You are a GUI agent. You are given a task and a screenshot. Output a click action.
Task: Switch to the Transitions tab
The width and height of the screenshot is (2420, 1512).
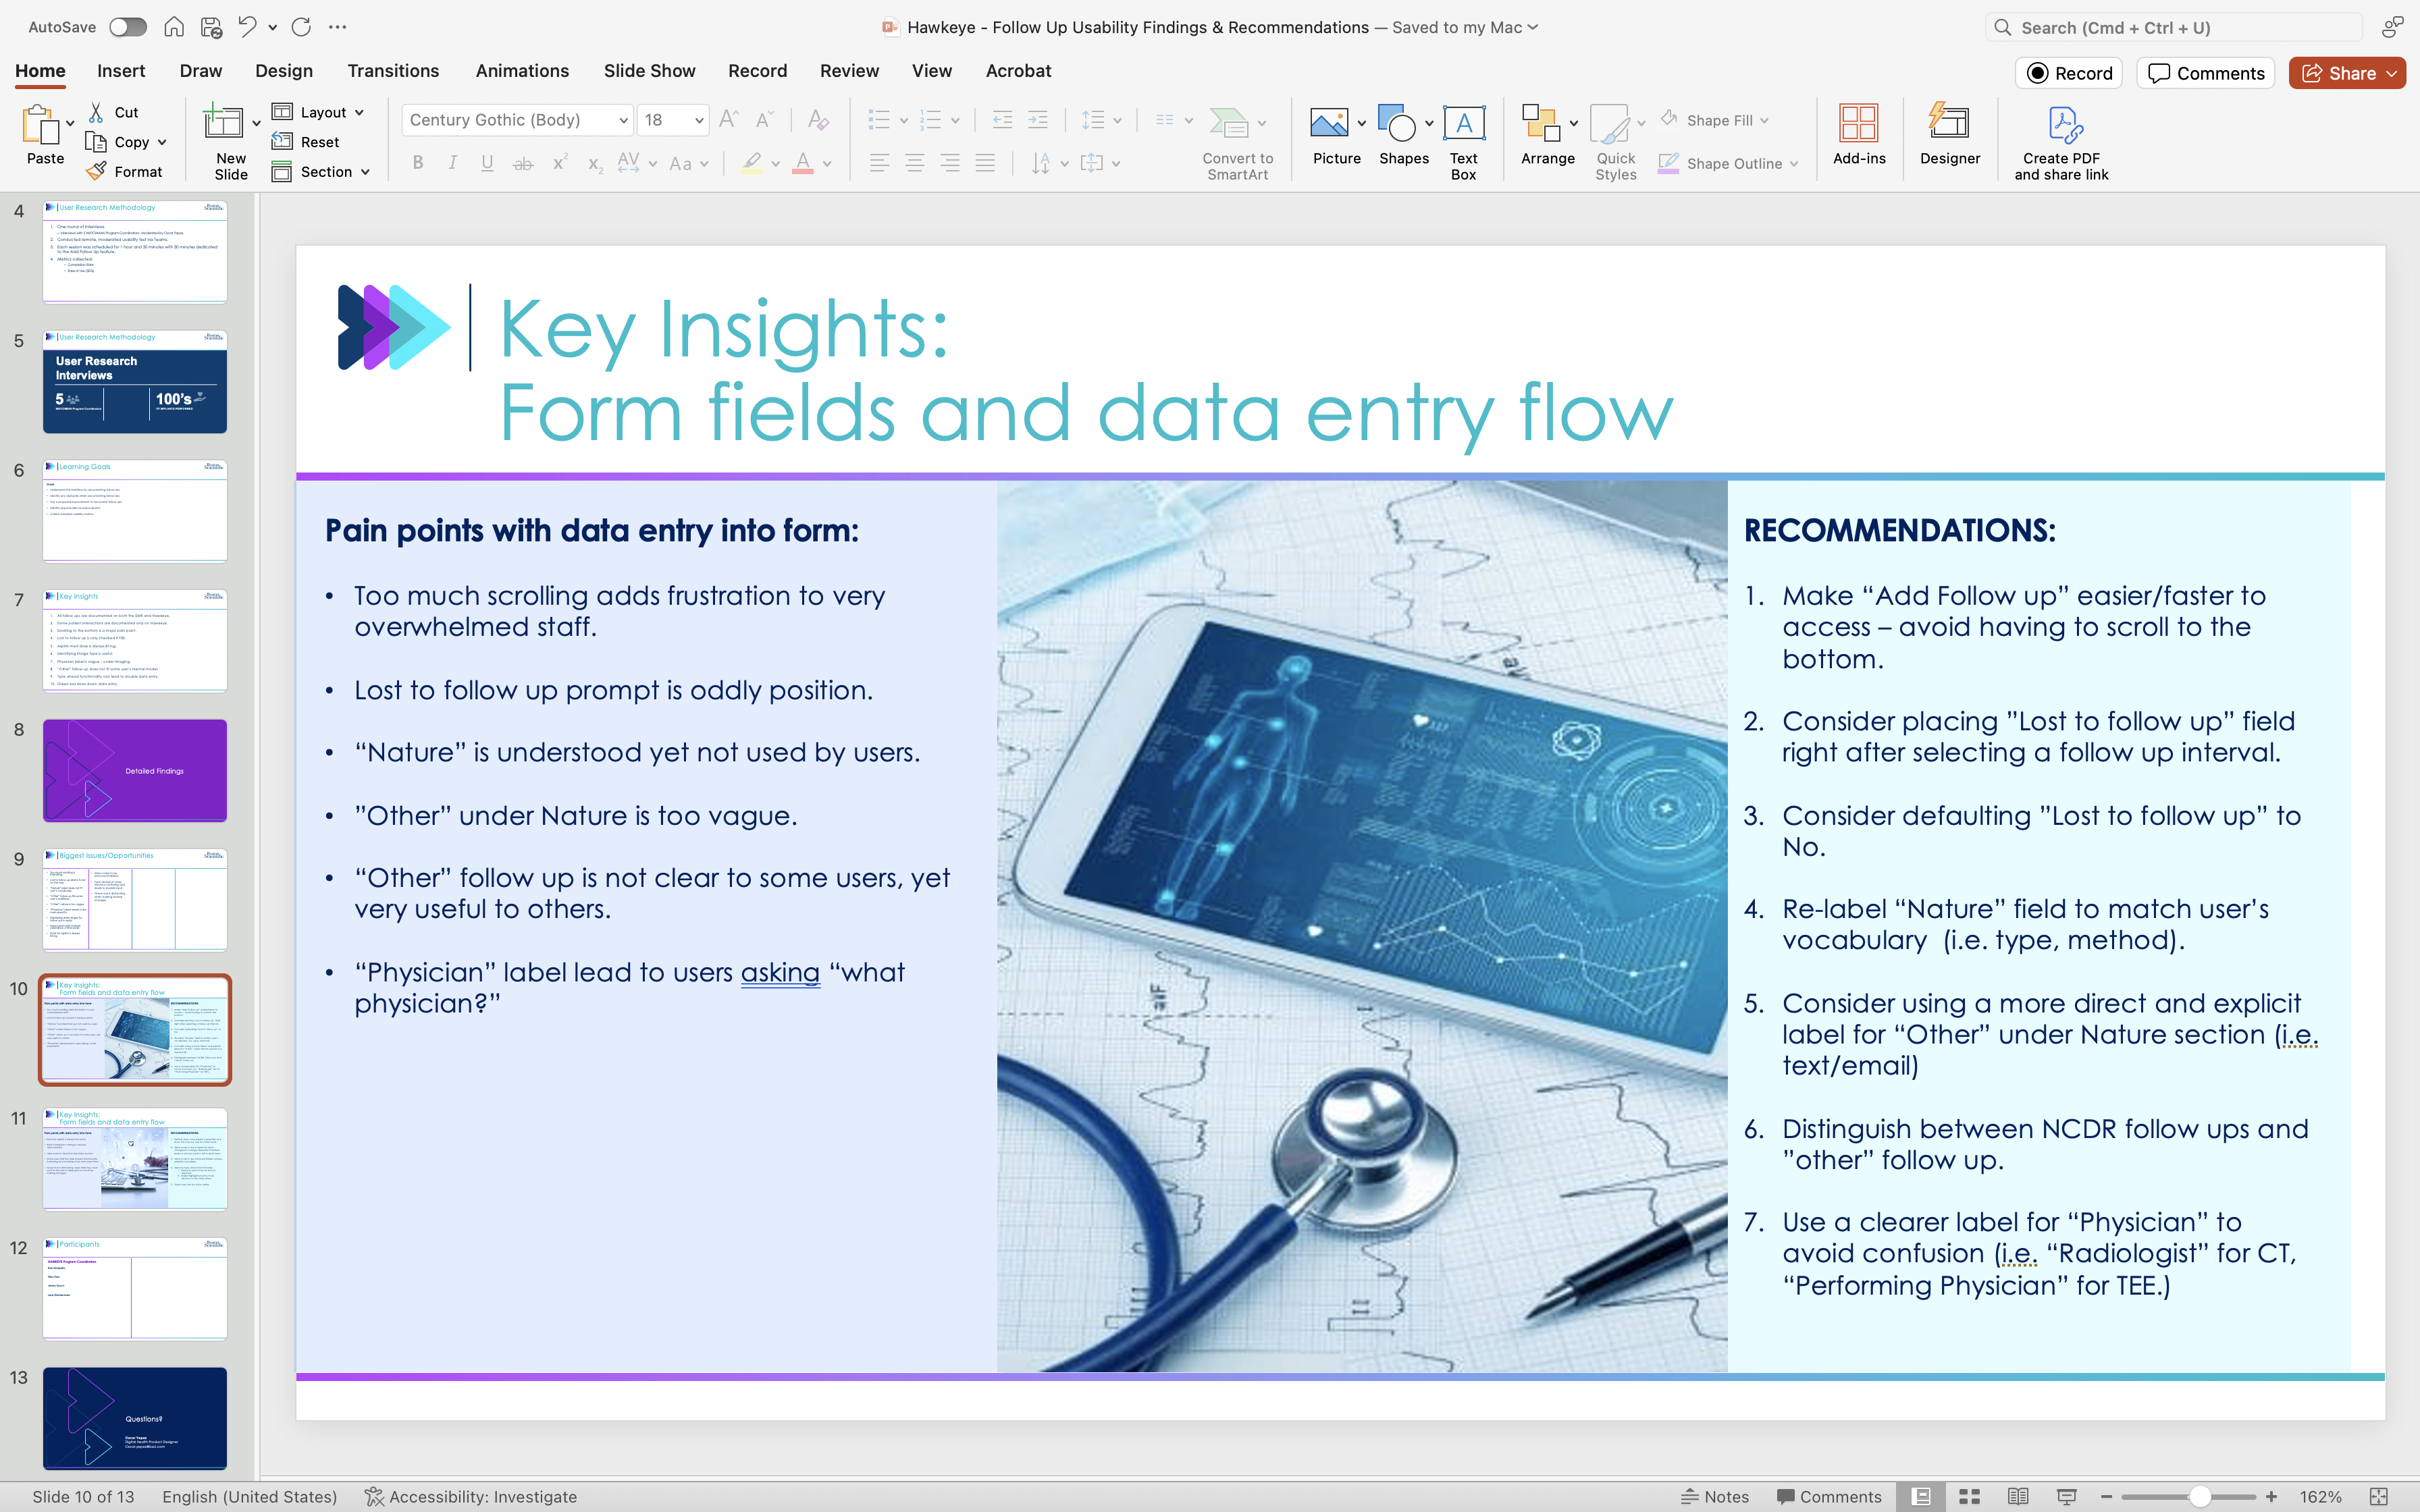pos(393,71)
